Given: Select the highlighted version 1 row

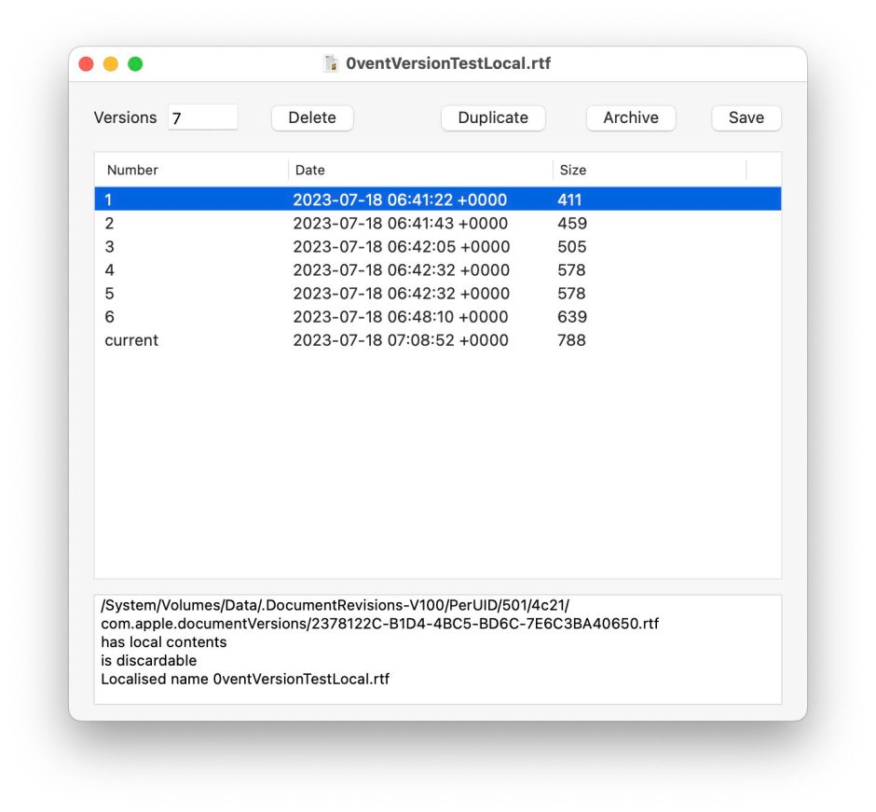Looking at the screenshot, I should click(x=373, y=199).
